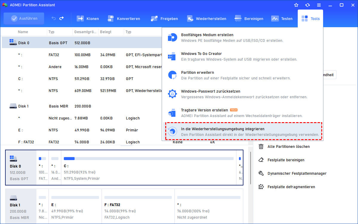Select Windows-Passwort zurücksetzen
Screen dimensions: 358x224
[243, 94]
